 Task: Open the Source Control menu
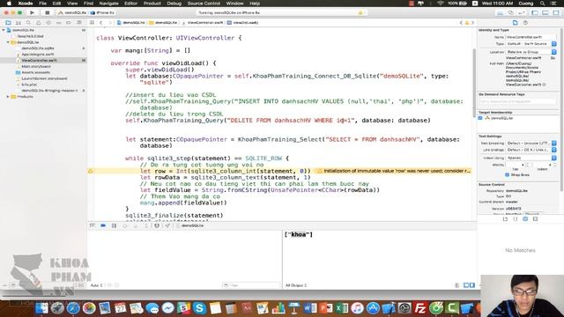[x=204, y=4]
